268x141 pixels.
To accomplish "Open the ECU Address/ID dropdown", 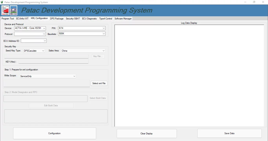I will pos(33,41).
